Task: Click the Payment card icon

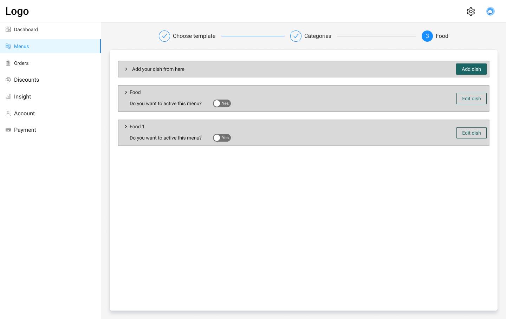Action: click(8, 130)
